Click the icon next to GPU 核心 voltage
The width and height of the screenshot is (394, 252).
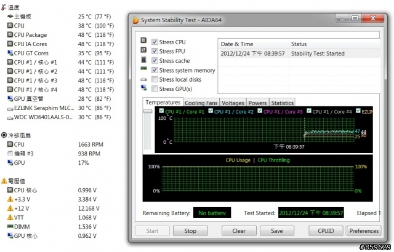coord(10,235)
